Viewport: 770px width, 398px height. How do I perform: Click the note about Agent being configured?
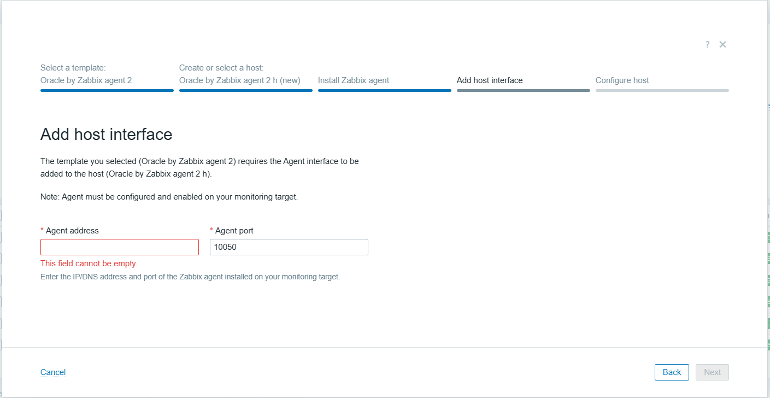coord(169,197)
